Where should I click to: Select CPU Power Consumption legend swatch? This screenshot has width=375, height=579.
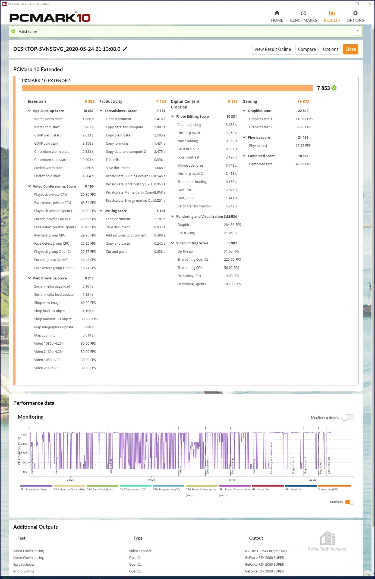click(202, 486)
